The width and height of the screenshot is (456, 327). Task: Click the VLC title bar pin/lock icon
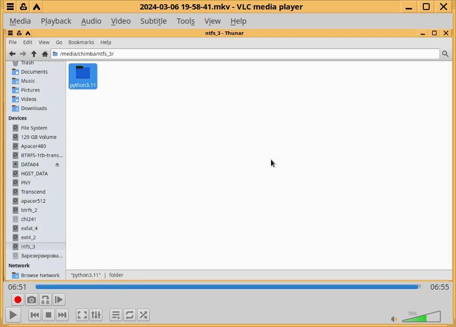tap(23, 6)
